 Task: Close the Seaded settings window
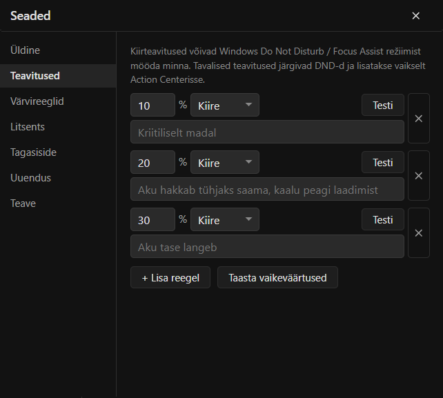pos(415,16)
